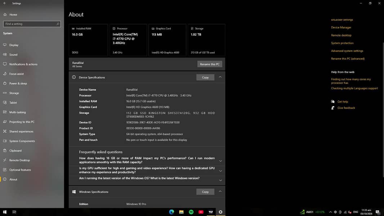Image resolution: width=384 pixels, height=216 pixels.
Task: Open Display settings
Action: tap(14, 45)
